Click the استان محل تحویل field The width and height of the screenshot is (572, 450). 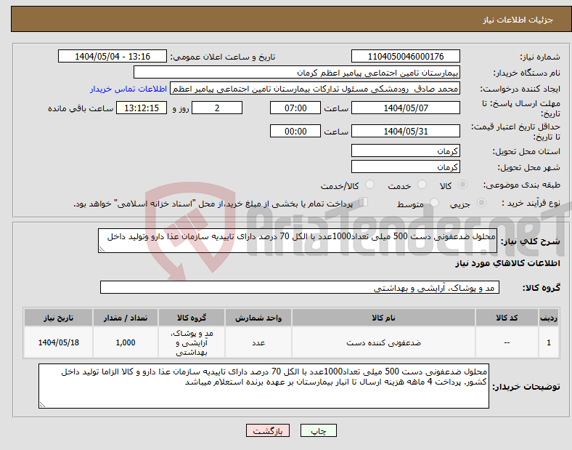[x=406, y=150]
